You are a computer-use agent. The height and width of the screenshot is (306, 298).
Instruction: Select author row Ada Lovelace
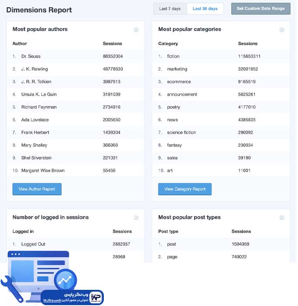tap(75, 120)
